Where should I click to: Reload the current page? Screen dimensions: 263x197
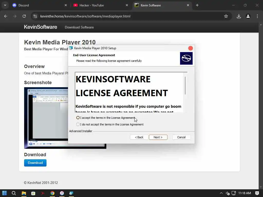click(x=24, y=16)
